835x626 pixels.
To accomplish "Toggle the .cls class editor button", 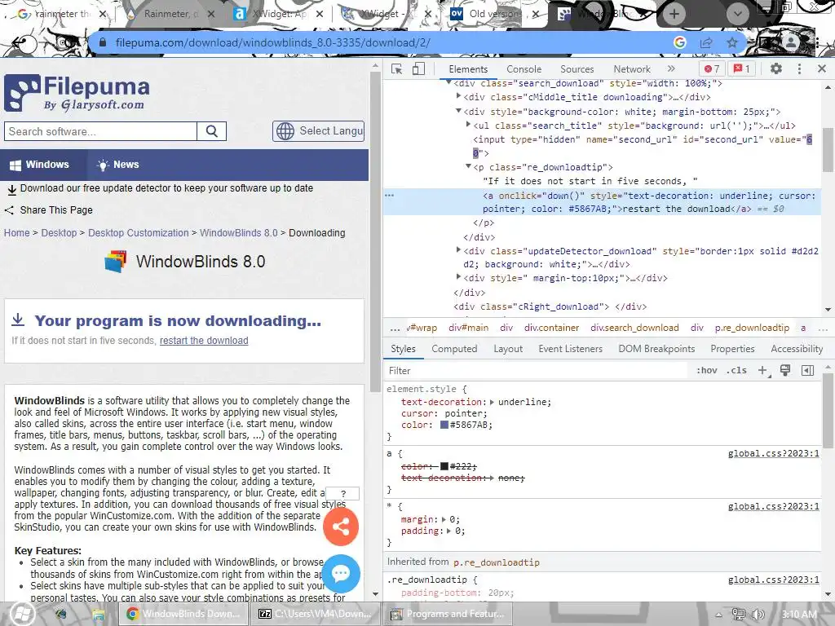I will pyautogui.click(x=736, y=371).
